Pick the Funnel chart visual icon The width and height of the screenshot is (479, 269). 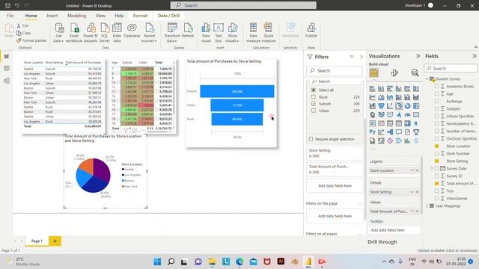(381, 106)
